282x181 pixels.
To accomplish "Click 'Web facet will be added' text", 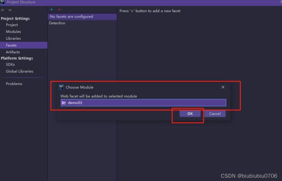I will point(99,96).
